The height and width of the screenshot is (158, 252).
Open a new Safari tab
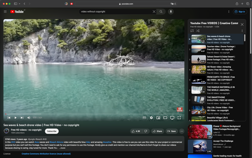pos(242,4)
